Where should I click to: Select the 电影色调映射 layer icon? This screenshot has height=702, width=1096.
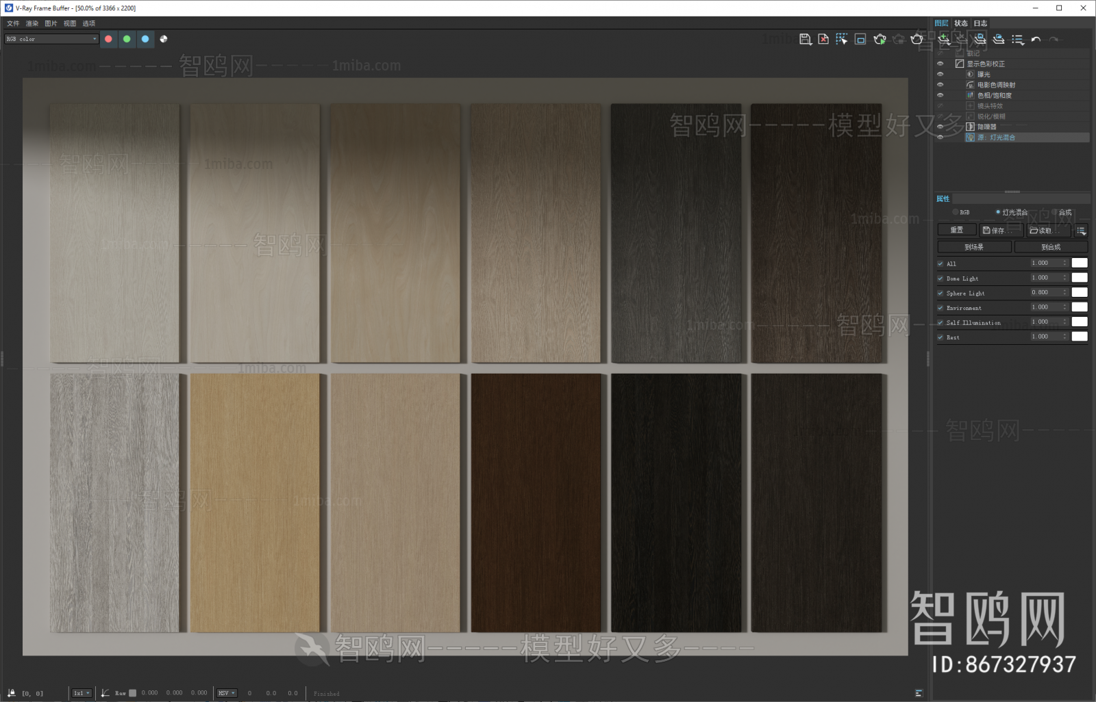point(970,85)
